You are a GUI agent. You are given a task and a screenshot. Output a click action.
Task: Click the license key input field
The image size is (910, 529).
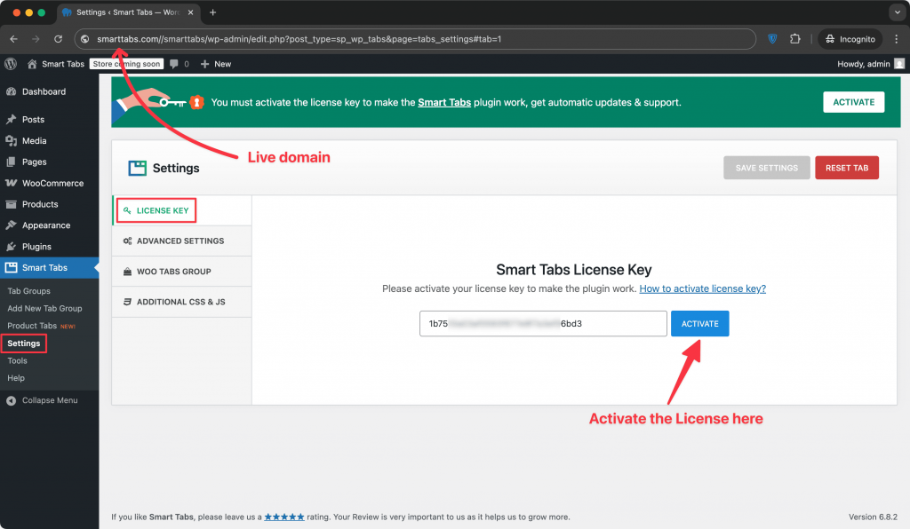tap(543, 323)
